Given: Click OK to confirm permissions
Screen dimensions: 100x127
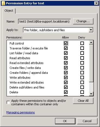Looking at the screenshot, I should pyautogui.click(x=65, y=121).
